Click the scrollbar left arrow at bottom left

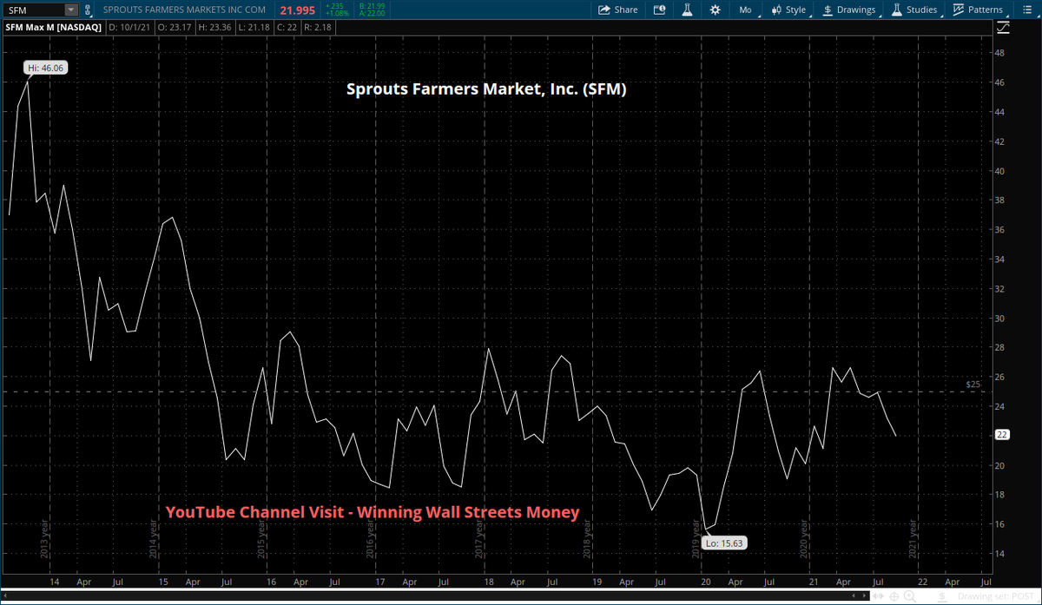[x=4, y=597]
